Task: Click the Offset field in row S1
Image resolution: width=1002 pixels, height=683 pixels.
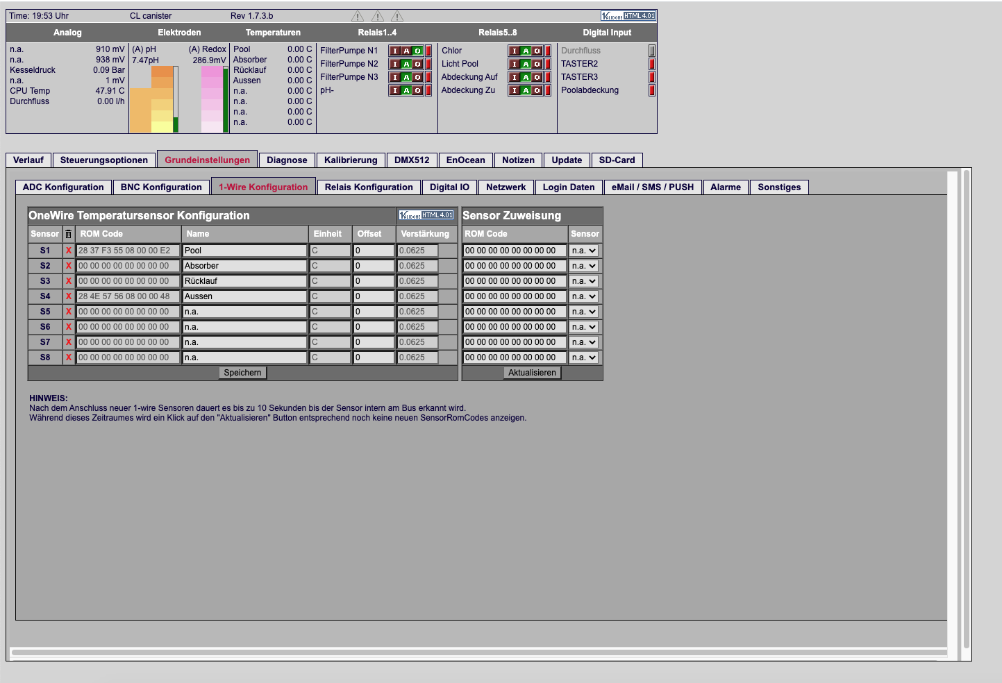Action: (x=374, y=251)
